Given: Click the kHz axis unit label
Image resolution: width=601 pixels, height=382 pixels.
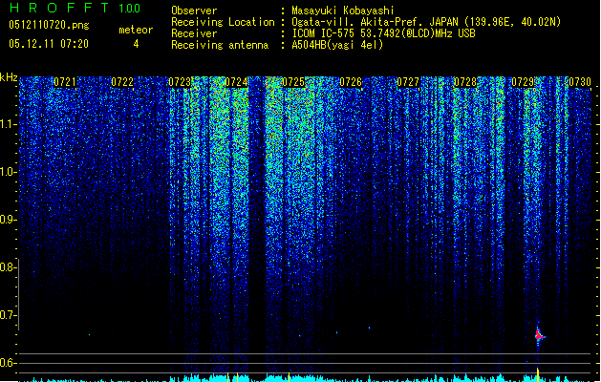Looking at the screenshot, I should click(x=9, y=77).
